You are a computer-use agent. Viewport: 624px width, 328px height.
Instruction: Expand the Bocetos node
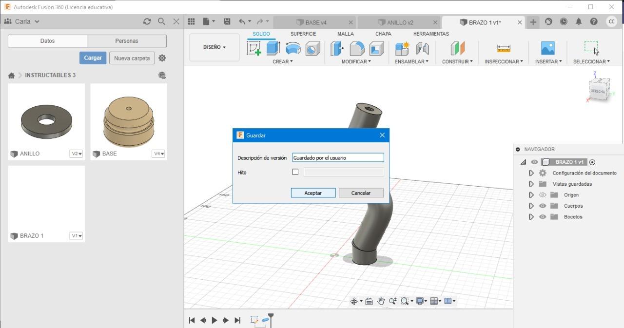[531, 217]
